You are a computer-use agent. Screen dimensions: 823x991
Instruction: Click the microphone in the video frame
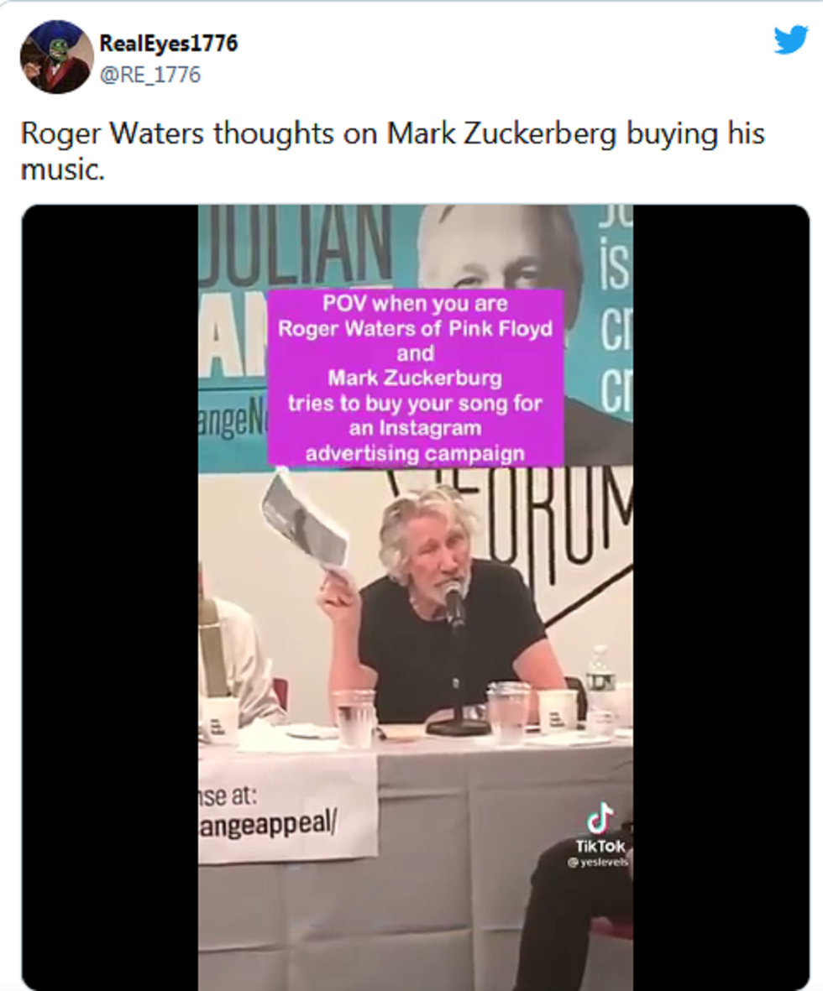coord(453,604)
